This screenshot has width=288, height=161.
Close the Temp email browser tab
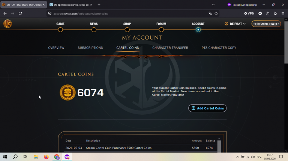point(91,5)
